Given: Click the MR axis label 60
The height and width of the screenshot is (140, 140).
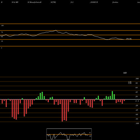Looking at the screenshot, I should 137,88.
